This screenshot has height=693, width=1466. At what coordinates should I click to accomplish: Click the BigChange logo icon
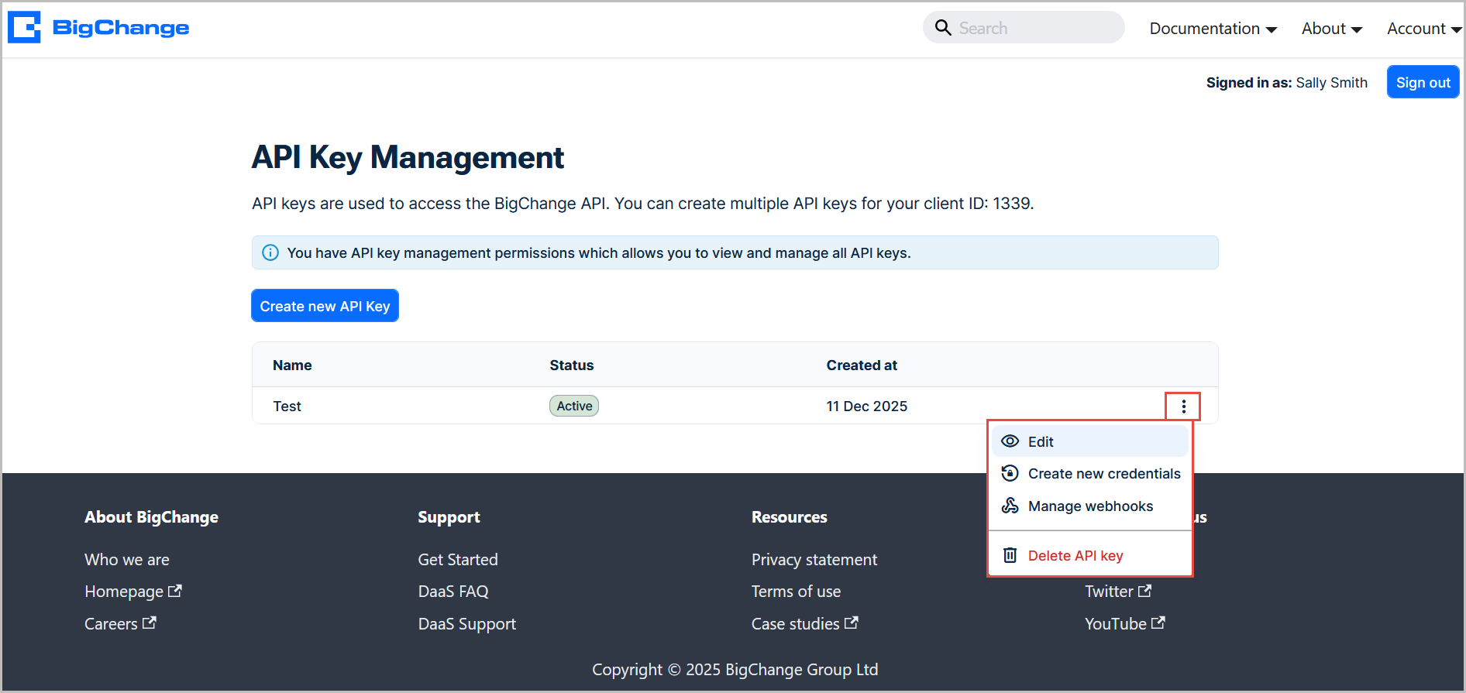pos(24,27)
